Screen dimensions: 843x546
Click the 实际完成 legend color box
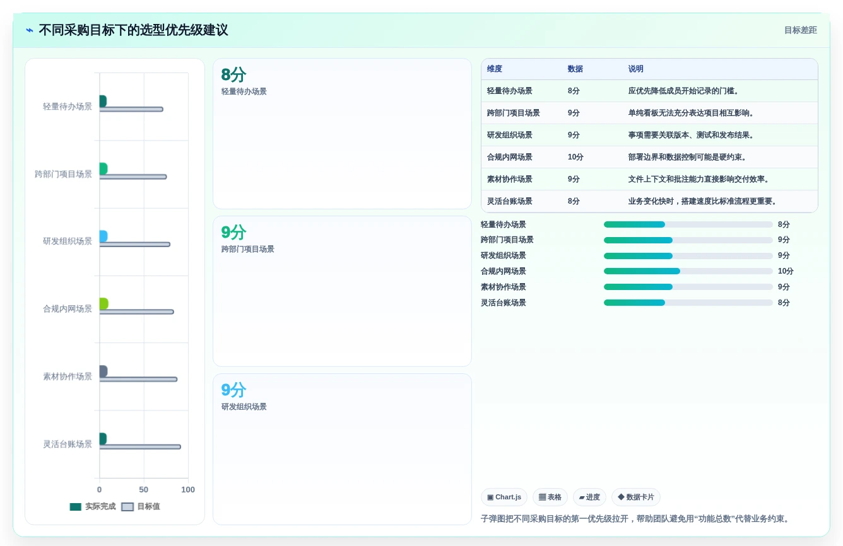(x=76, y=506)
